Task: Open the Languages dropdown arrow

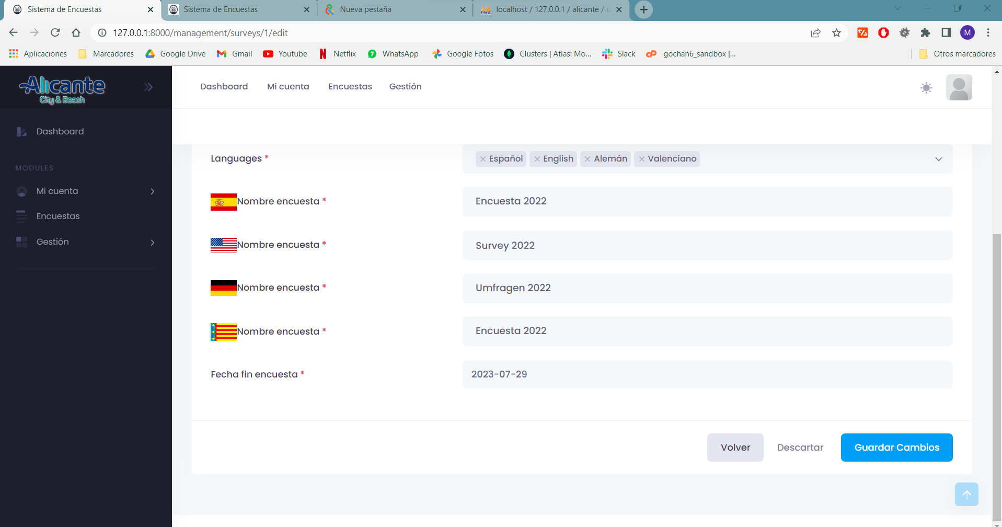Action: click(x=939, y=159)
